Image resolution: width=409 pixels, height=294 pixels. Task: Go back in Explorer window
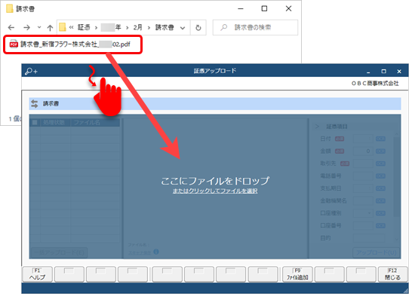pos(11,27)
